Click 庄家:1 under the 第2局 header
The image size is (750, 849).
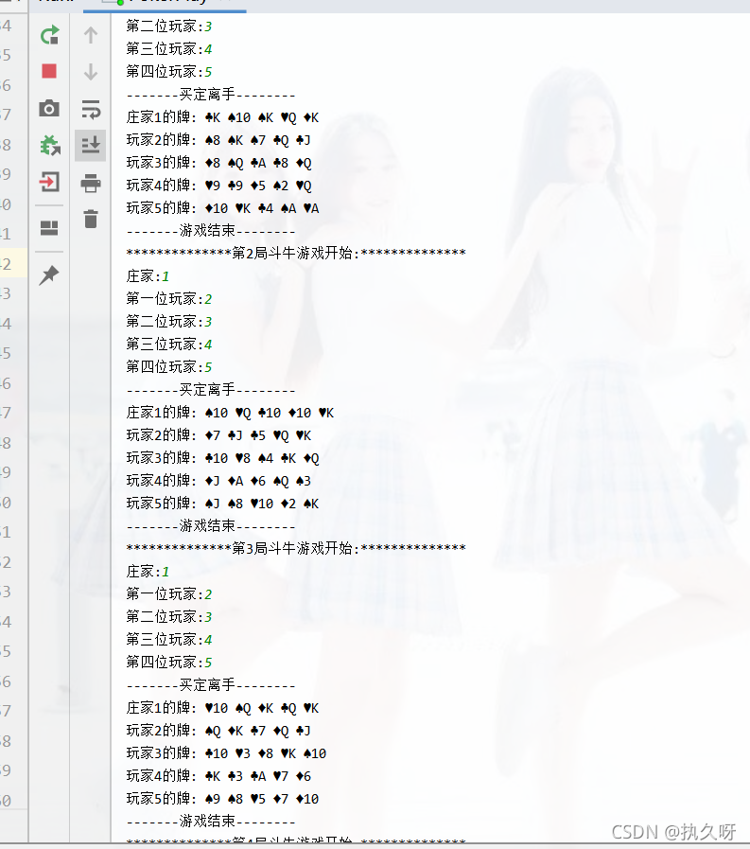(148, 276)
